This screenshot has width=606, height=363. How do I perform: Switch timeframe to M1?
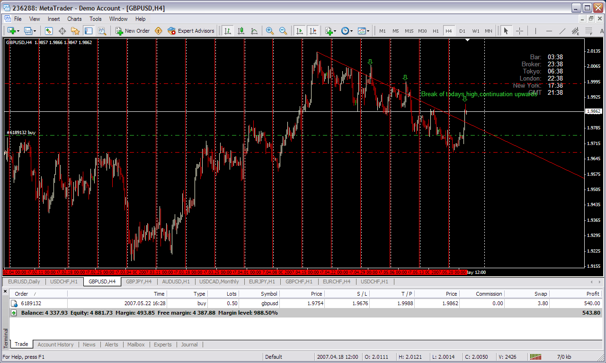click(x=383, y=31)
